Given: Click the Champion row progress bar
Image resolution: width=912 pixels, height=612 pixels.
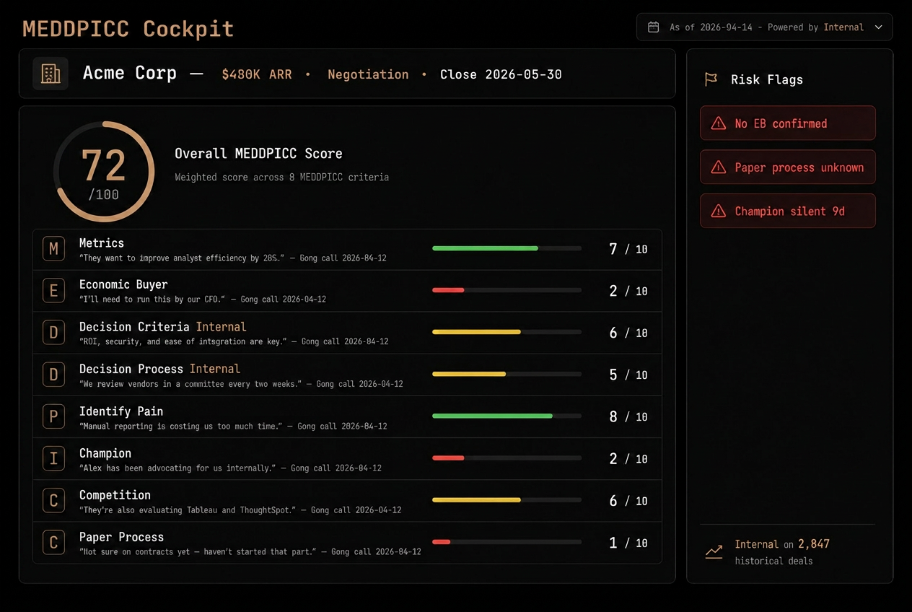Looking at the screenshot, I should point(507,458).
